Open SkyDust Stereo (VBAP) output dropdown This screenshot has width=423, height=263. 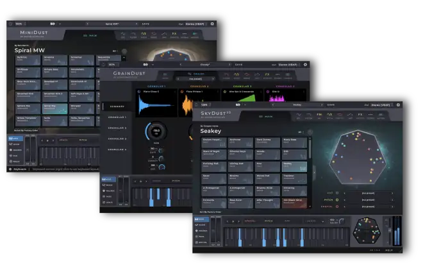tap(383, 105)
